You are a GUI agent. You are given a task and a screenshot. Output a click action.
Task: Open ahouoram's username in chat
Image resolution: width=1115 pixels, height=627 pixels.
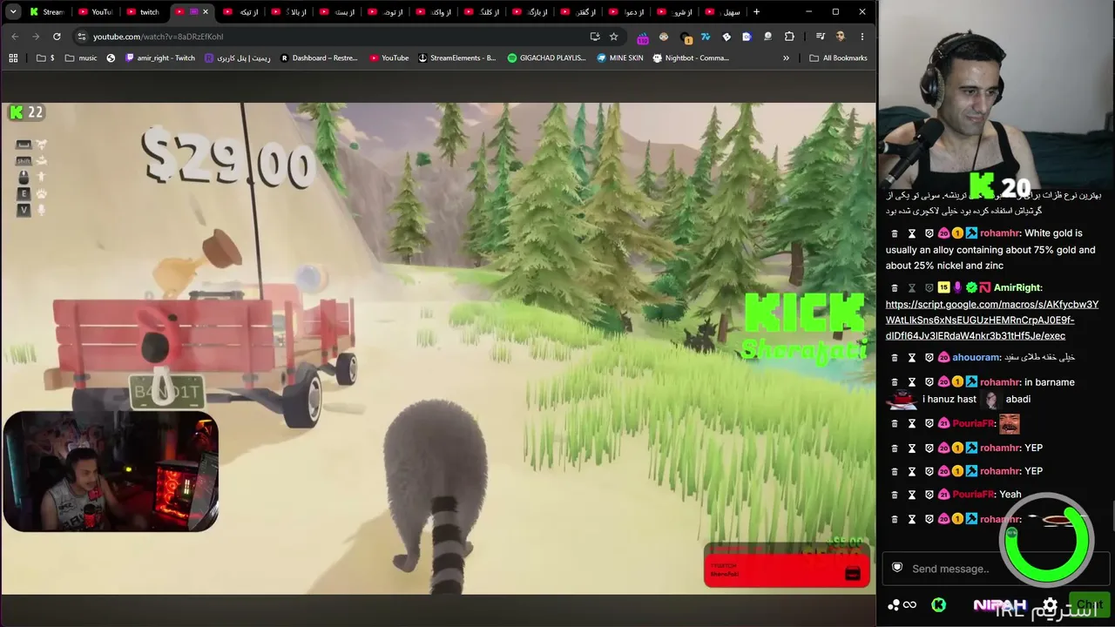tap(976, 358)
